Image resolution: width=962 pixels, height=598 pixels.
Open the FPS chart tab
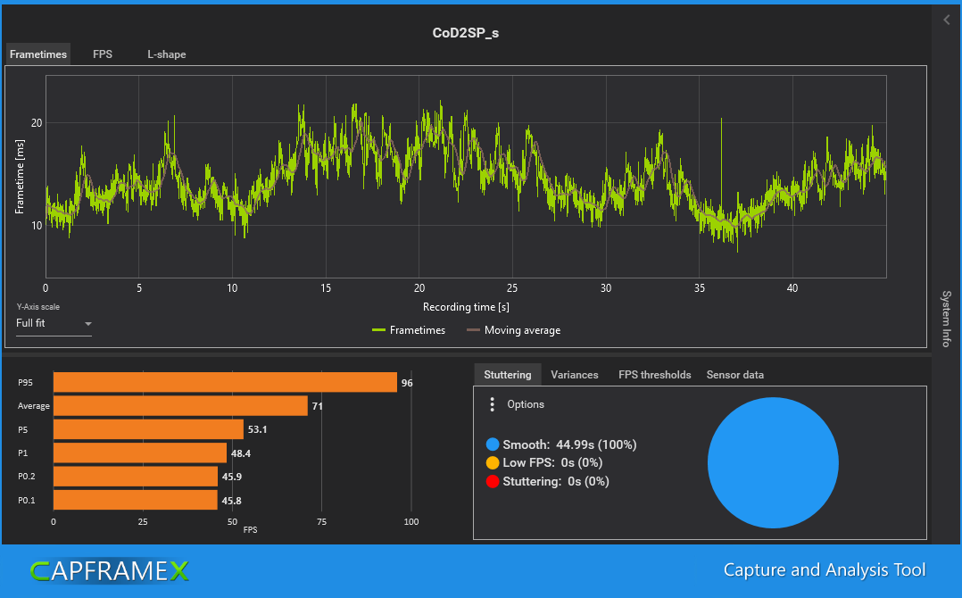(103, 54)
